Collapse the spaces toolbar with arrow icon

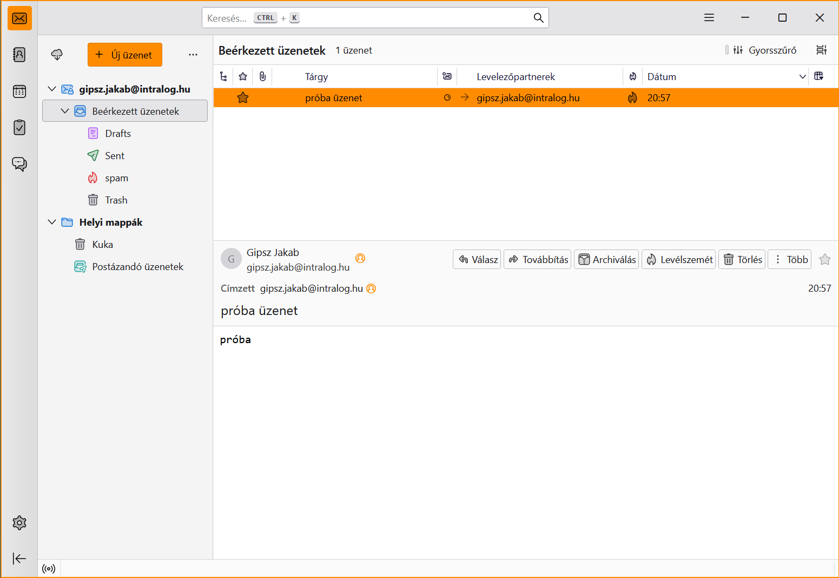pyautogui.click(x=19, y=559)
